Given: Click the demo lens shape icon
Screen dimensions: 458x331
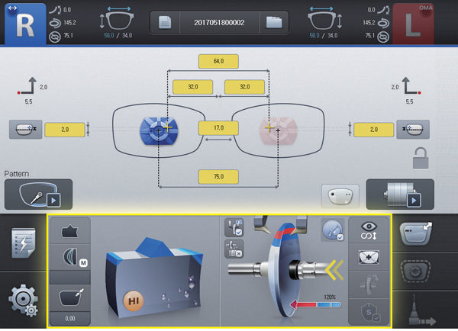Looking at the screenshot, I should pos(338,196).
